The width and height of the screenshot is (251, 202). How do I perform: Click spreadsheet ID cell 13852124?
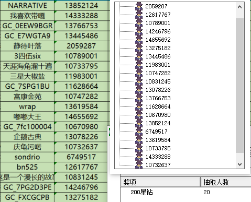pos(81,6)
